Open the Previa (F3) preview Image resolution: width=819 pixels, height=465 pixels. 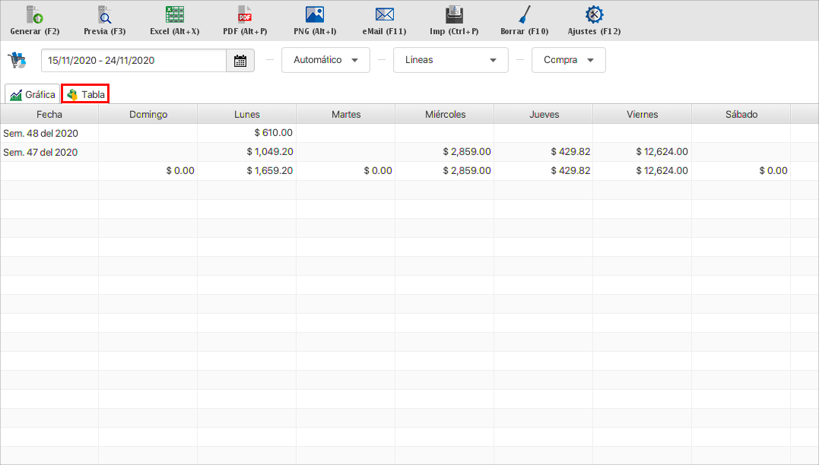[104, 15]
